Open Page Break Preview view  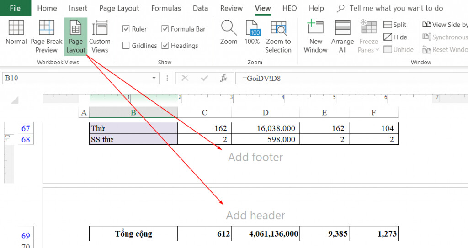(47, 37)
